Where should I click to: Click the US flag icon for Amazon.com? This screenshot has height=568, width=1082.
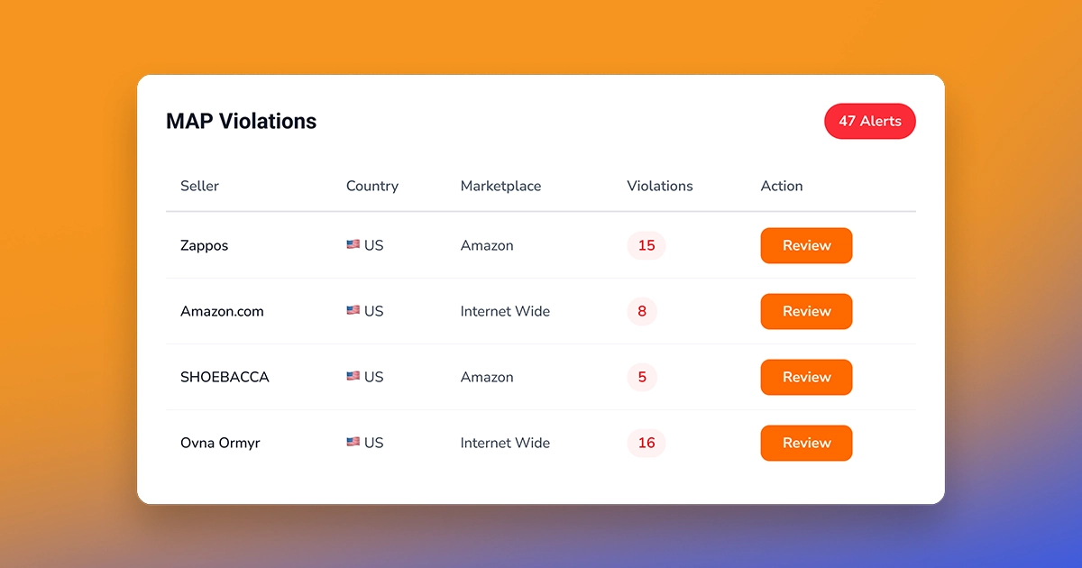pyautogui.click(x=353, y=310)
